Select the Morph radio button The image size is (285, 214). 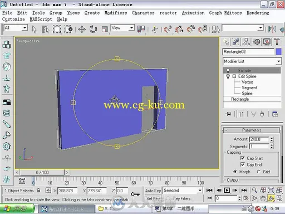tap(235, 172)
